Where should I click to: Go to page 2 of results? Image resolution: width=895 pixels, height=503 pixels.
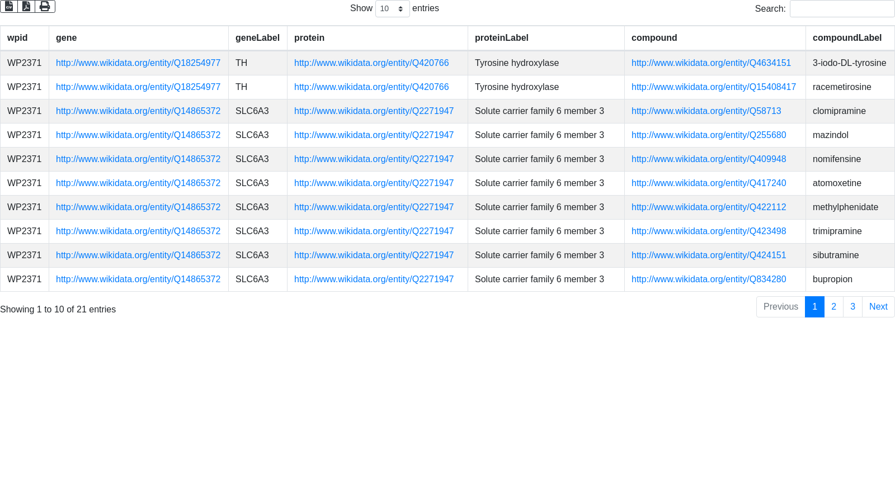click(833, 307)
